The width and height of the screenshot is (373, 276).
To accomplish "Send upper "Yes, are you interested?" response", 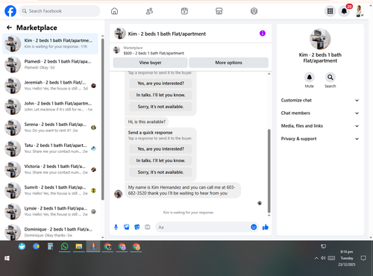I will tap(160, 84).
